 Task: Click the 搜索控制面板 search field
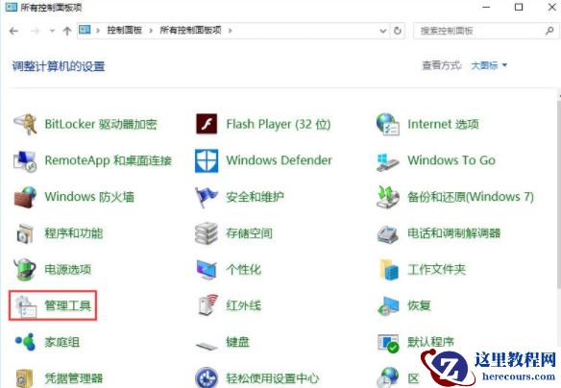485,31
